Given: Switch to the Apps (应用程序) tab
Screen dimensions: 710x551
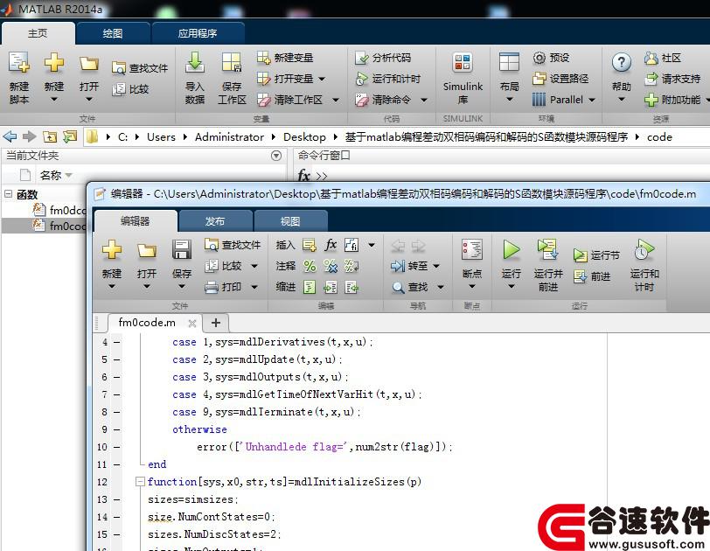Looking at the screenshot, I should [x=198, y=33].
